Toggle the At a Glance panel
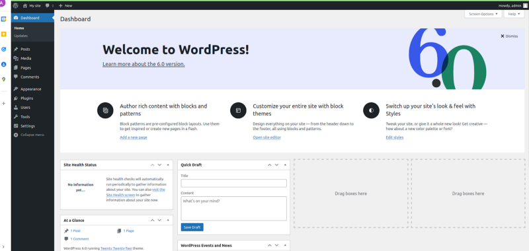Image resolution: width=529 pixels, height=251 pixels. click(x=168, y=220)
